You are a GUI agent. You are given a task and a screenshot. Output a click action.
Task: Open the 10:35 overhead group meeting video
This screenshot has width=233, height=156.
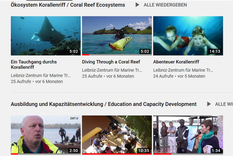(117, 135)
